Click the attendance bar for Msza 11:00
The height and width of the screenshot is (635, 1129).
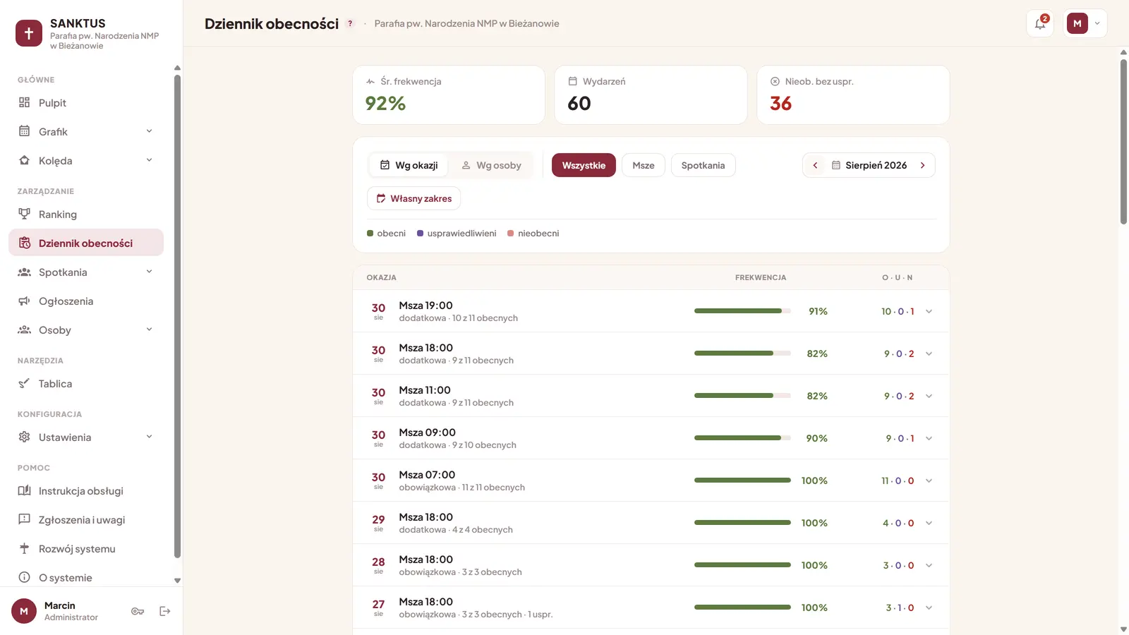(742, 396)
